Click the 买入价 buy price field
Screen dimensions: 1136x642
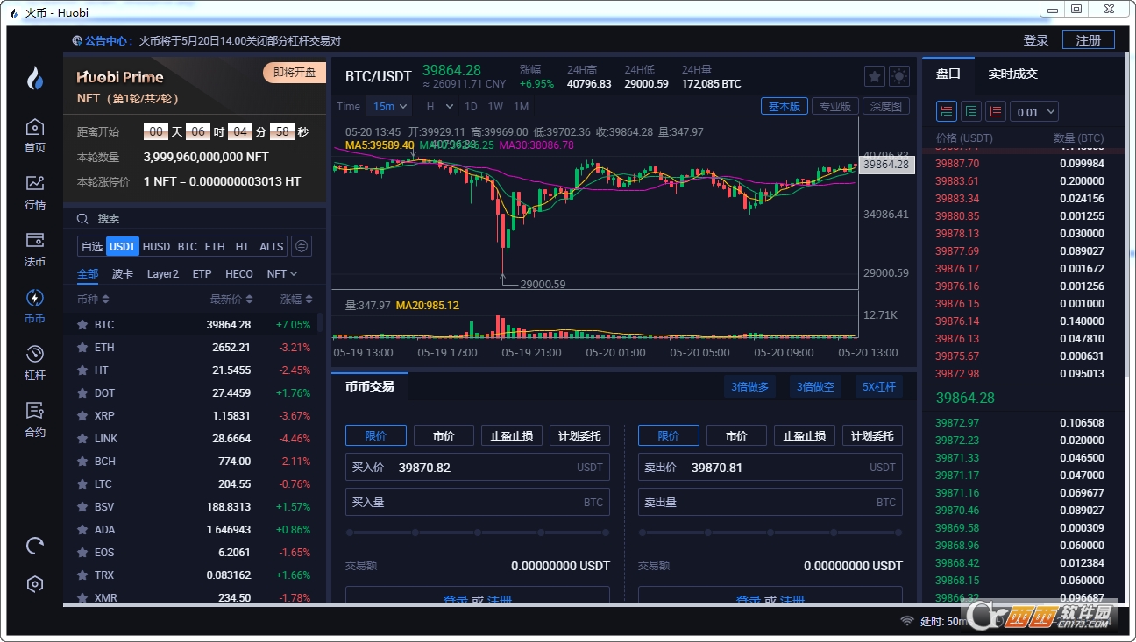[478, 468]
